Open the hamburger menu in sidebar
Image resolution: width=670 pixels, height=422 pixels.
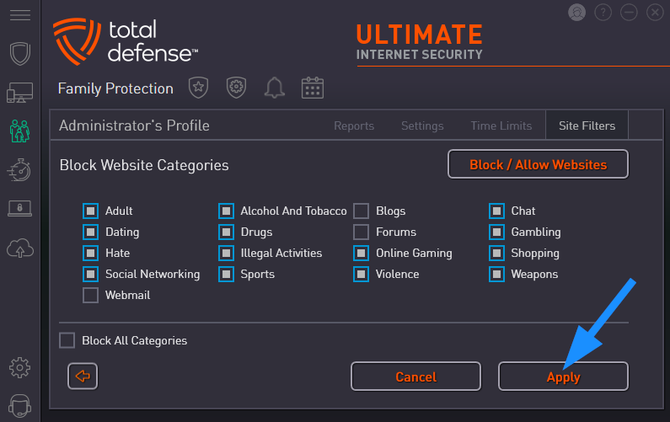click(x=20, y=15)
